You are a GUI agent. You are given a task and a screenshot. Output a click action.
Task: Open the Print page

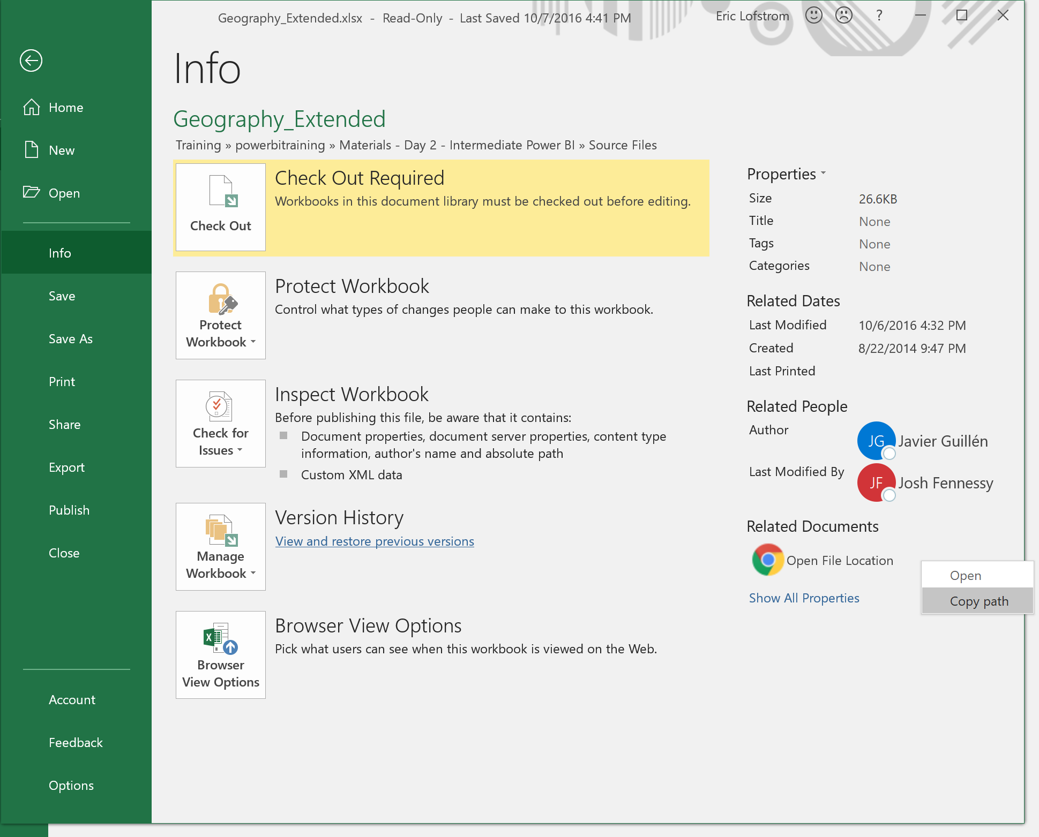tap(77, 381)
